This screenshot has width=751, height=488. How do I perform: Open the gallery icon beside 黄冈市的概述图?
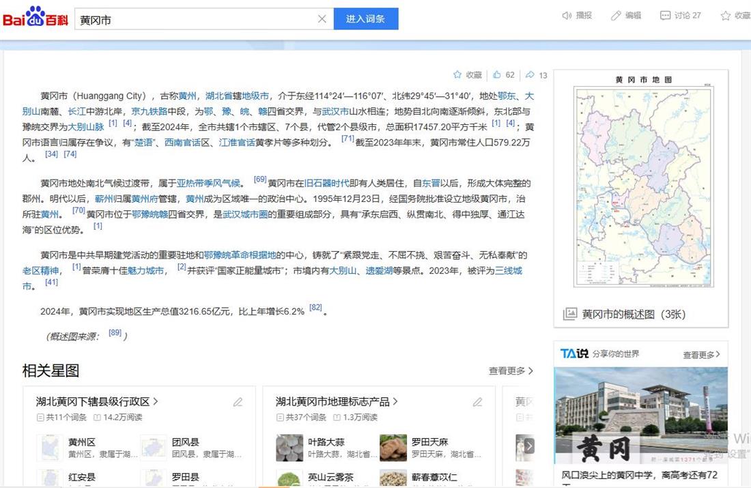point(569,314)
